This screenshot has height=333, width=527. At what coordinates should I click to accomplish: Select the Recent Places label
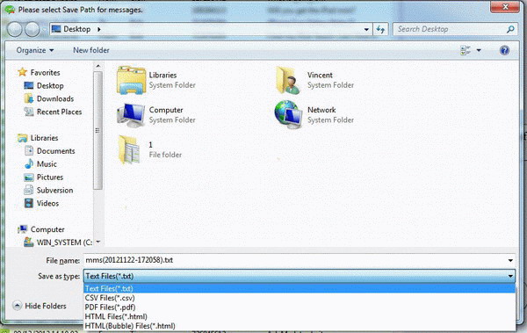click(59, 112)
